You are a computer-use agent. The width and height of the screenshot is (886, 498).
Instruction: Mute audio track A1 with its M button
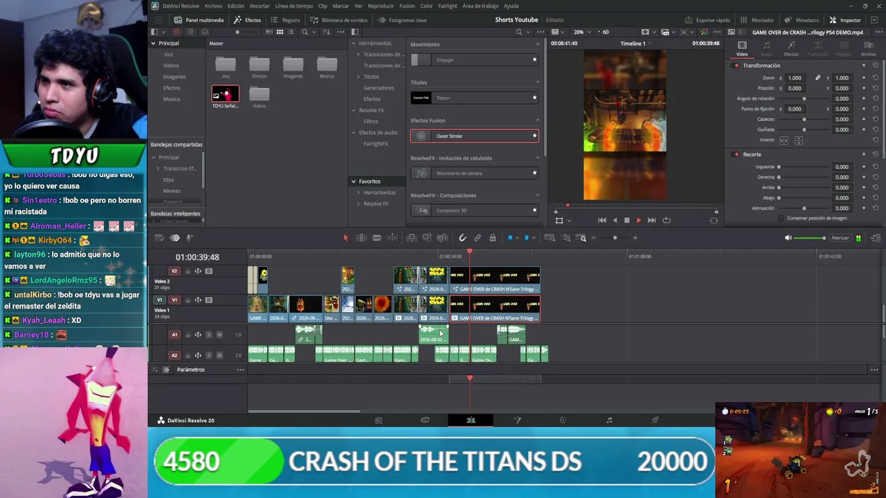(x=219, y=335)
